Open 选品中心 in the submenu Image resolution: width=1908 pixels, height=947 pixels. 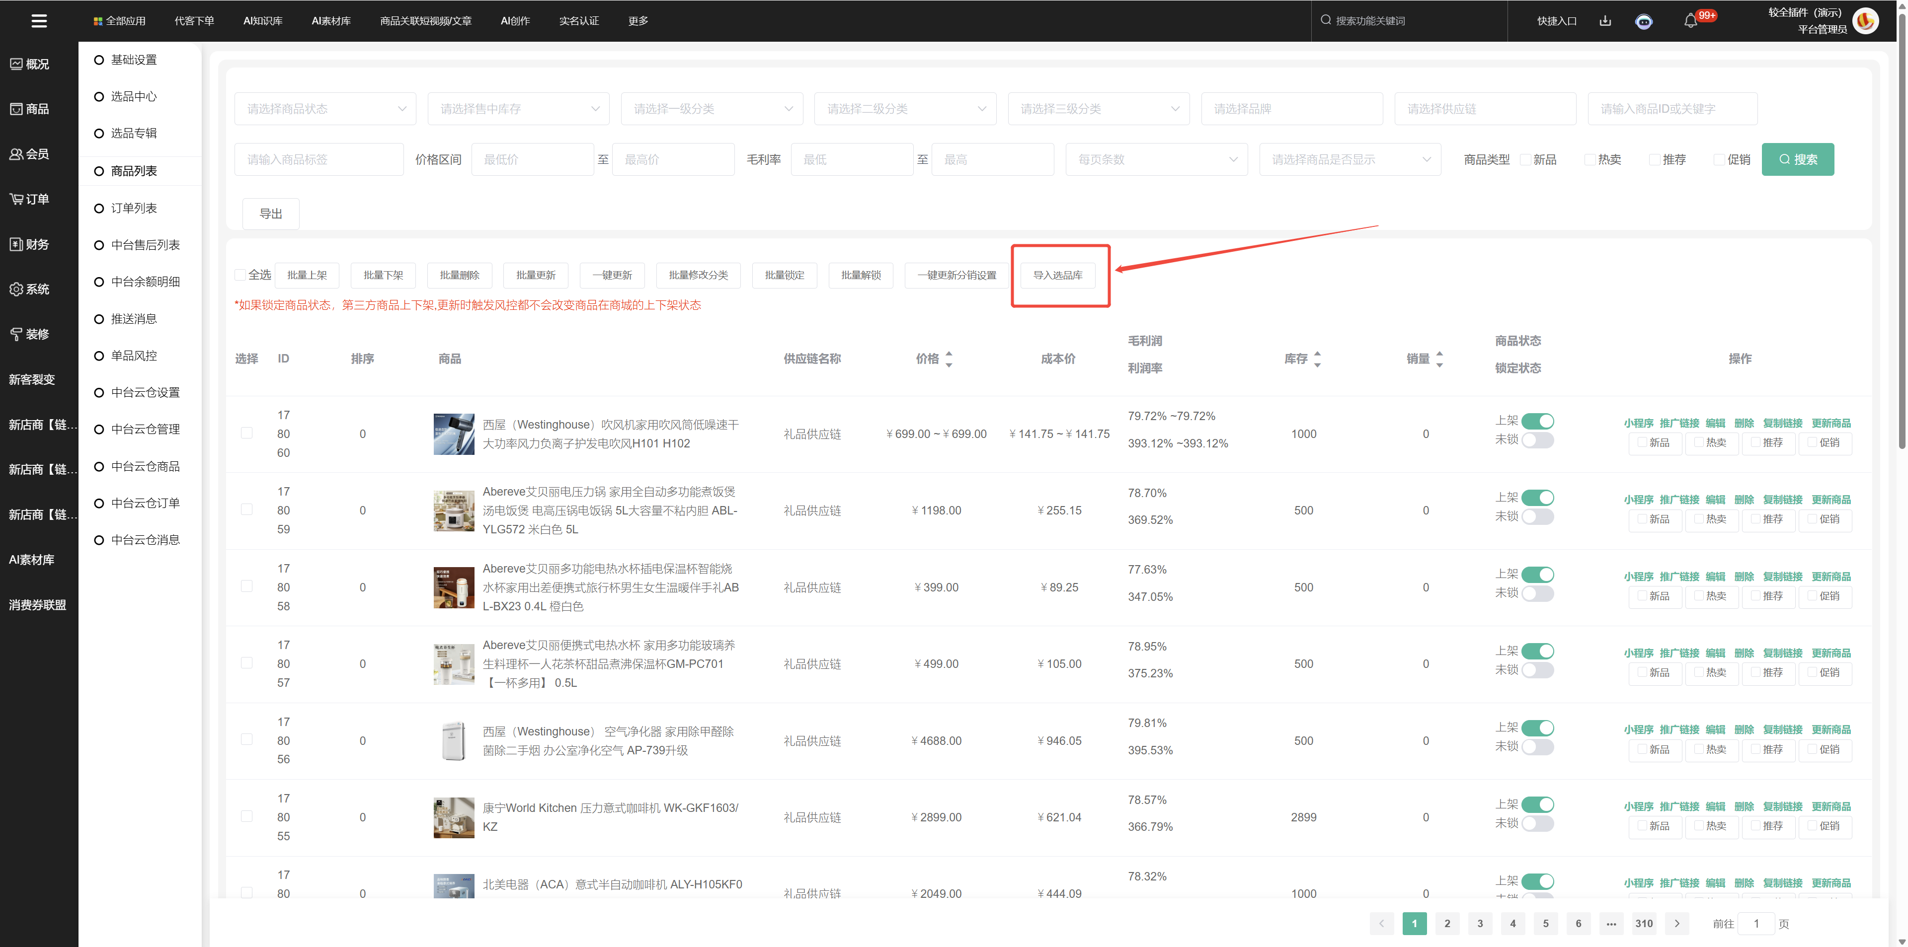133,96
